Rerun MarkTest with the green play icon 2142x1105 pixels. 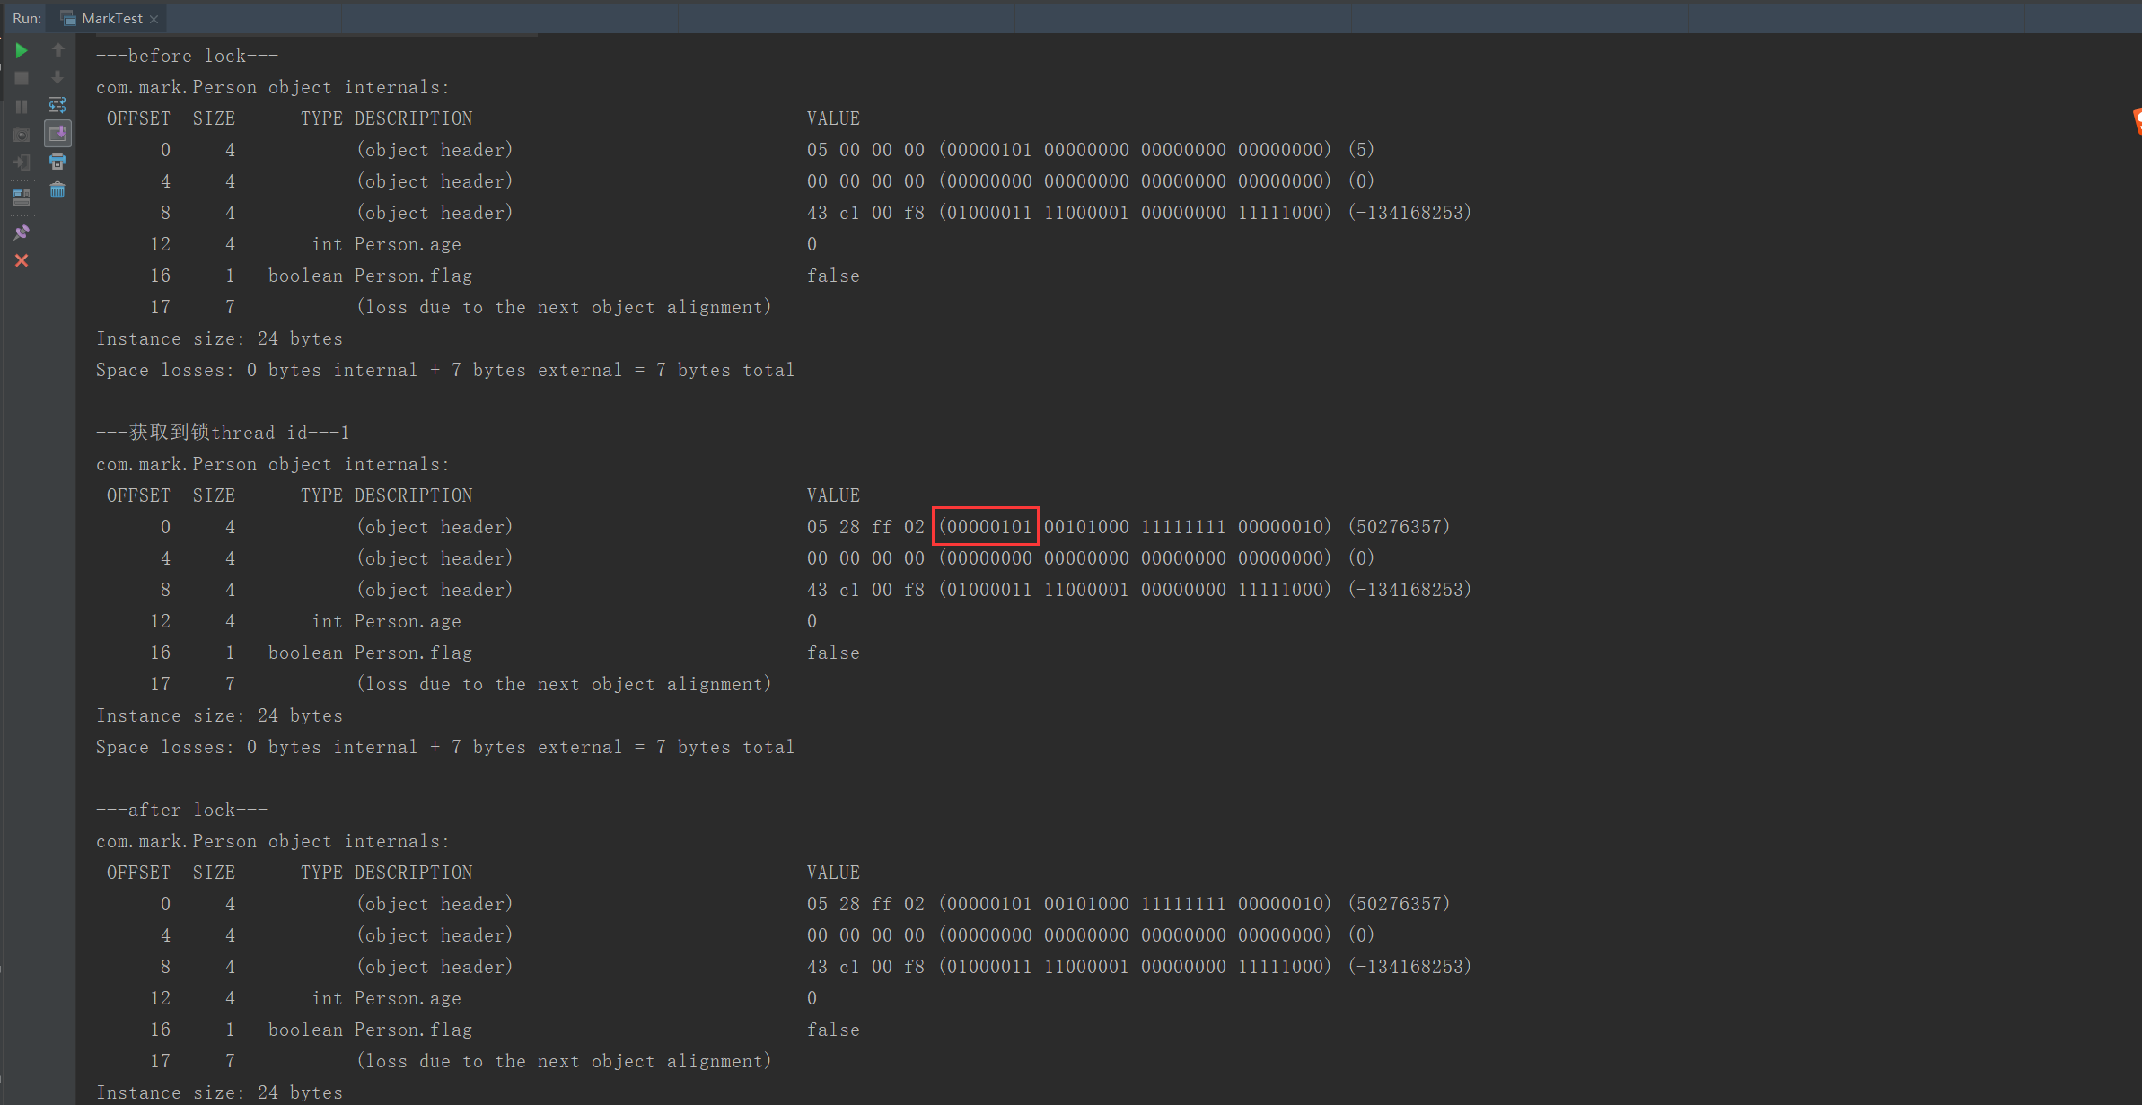click(22, 50)
